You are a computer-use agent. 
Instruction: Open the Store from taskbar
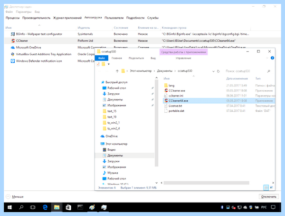coord(68,207)
